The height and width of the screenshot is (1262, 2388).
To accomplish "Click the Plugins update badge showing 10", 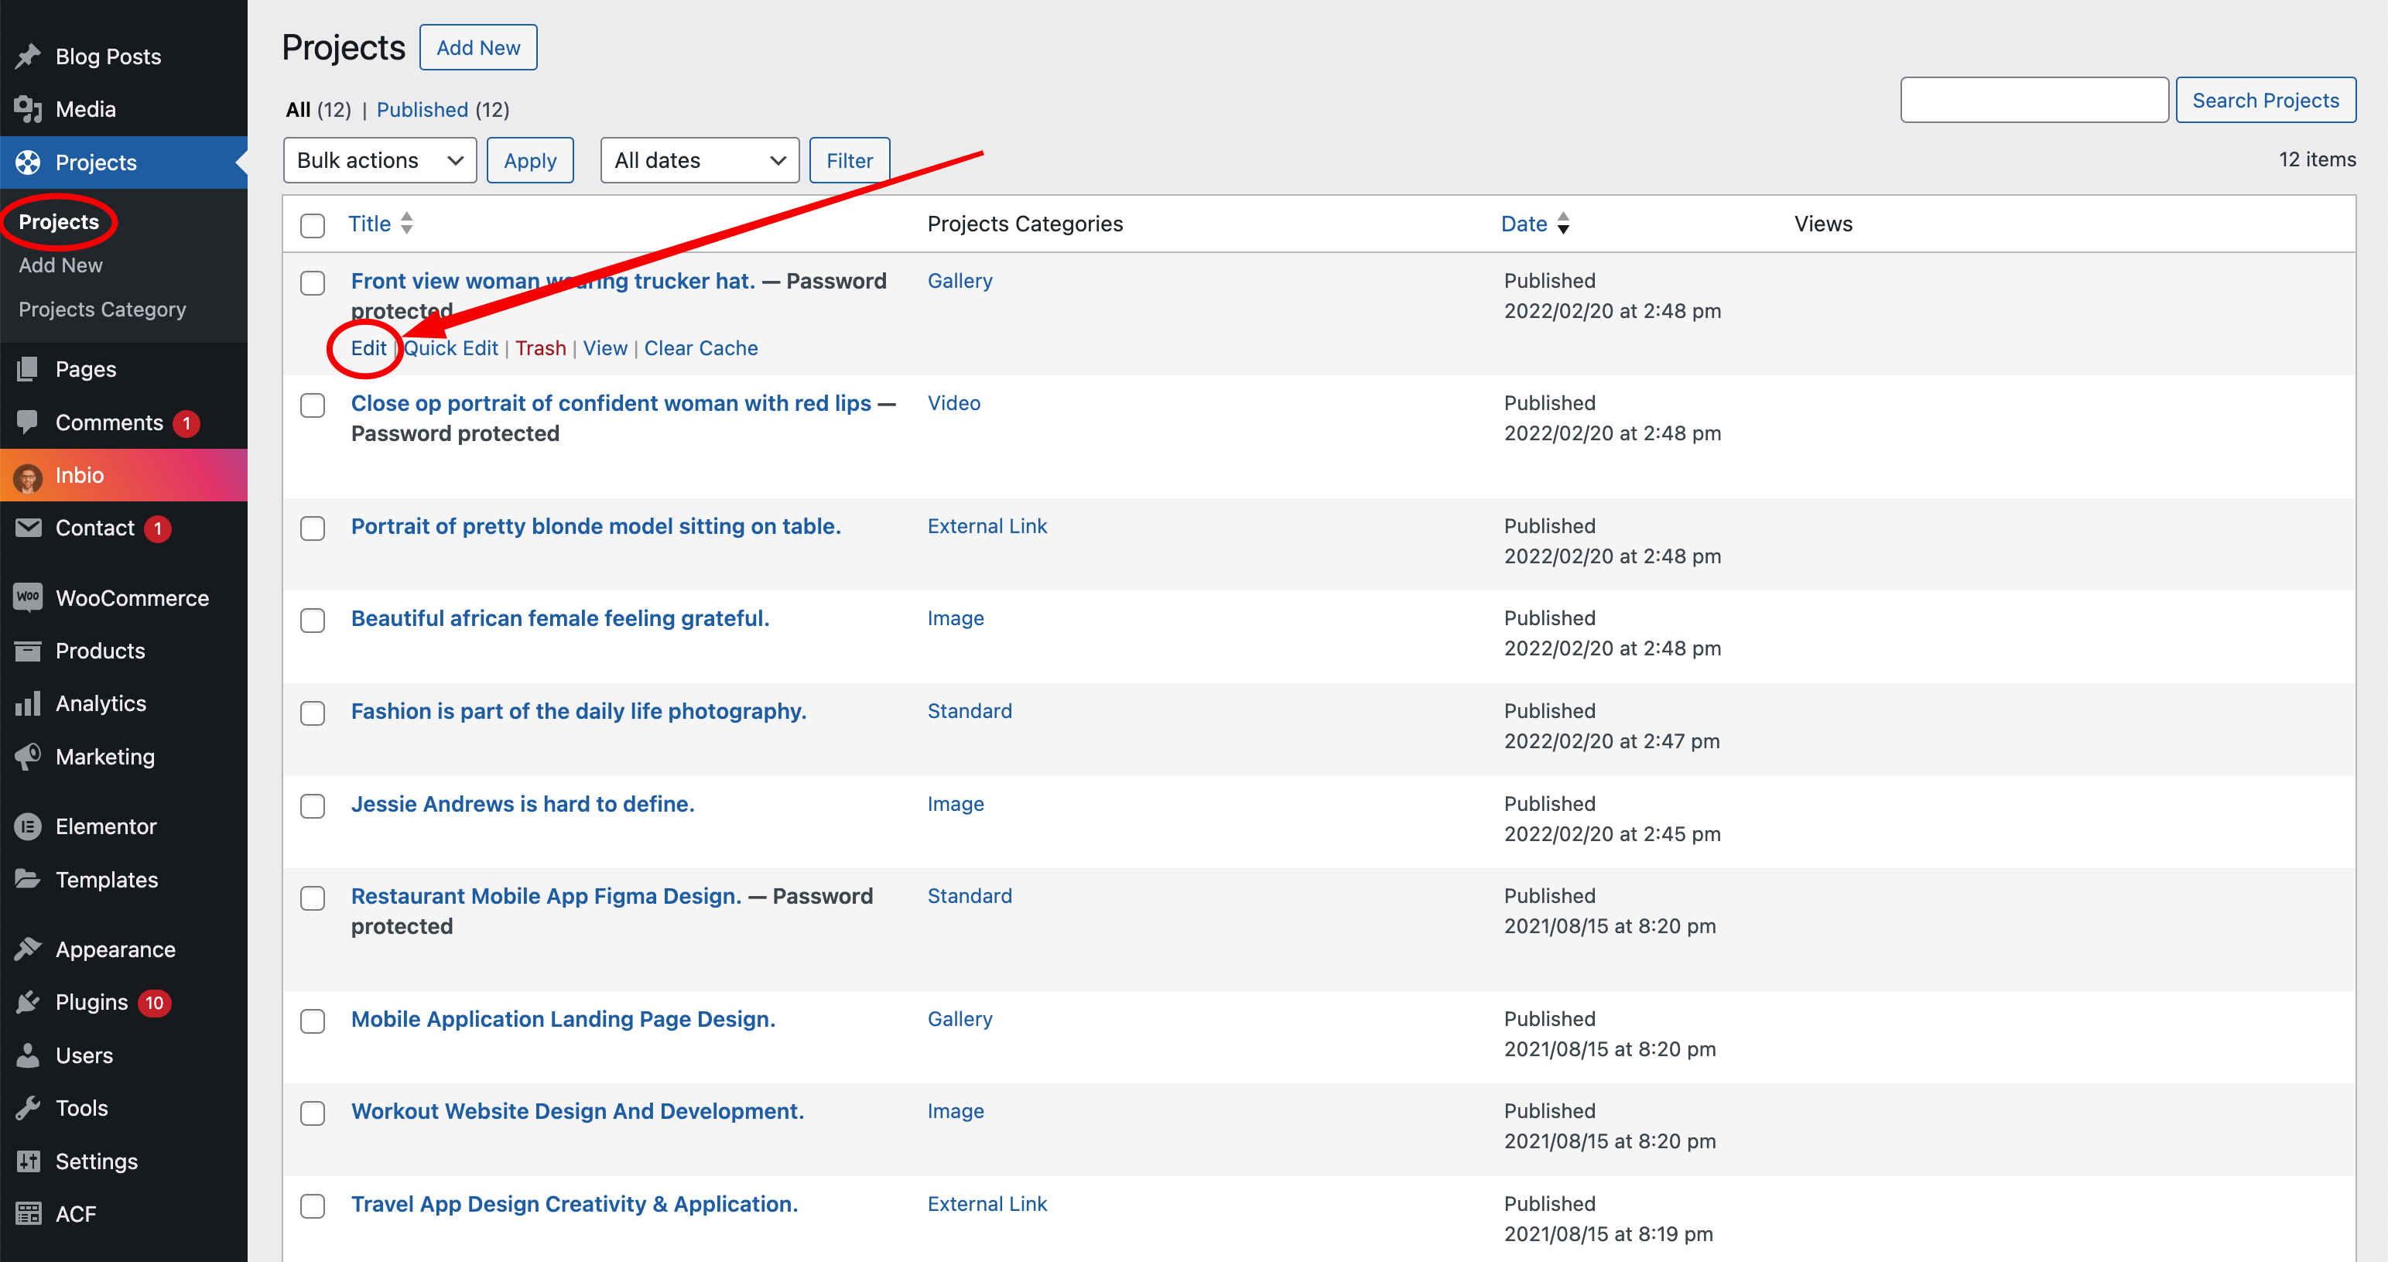I will coord(154,1002).
